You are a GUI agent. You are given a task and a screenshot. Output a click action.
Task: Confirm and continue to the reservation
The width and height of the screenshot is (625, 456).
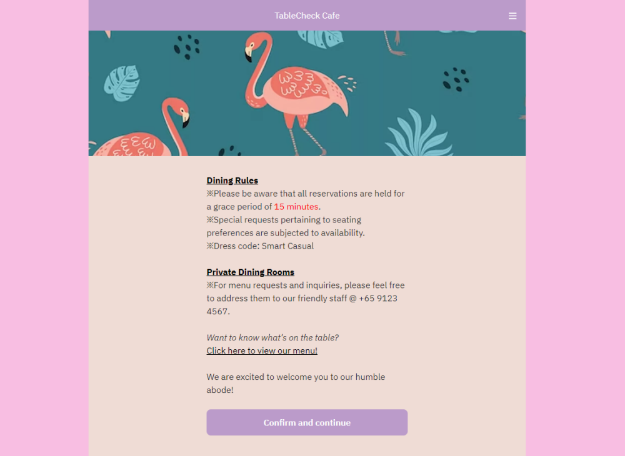307,422
